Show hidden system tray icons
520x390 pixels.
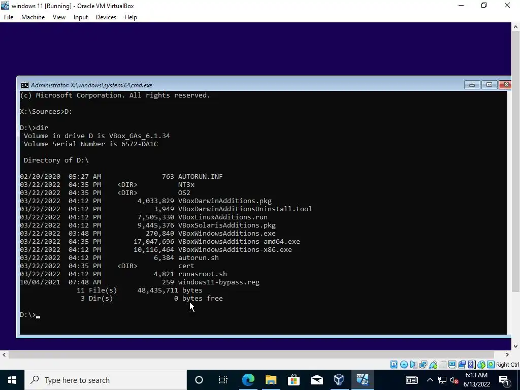tap(430, 380)
